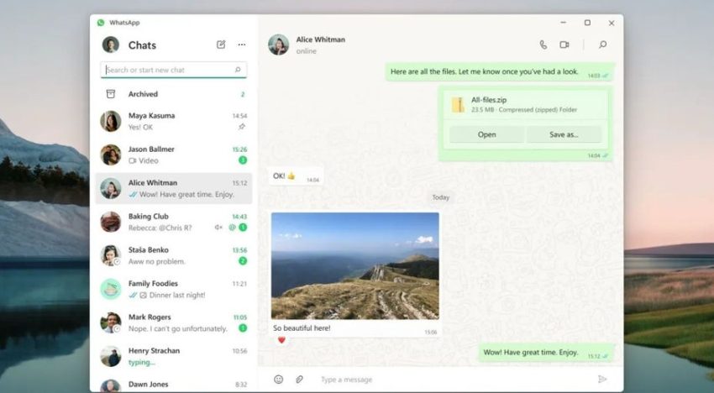The height and width of the screenshot is (393, 714).
Task: Click the Archived count number 2
Action: tap(243, 94)
